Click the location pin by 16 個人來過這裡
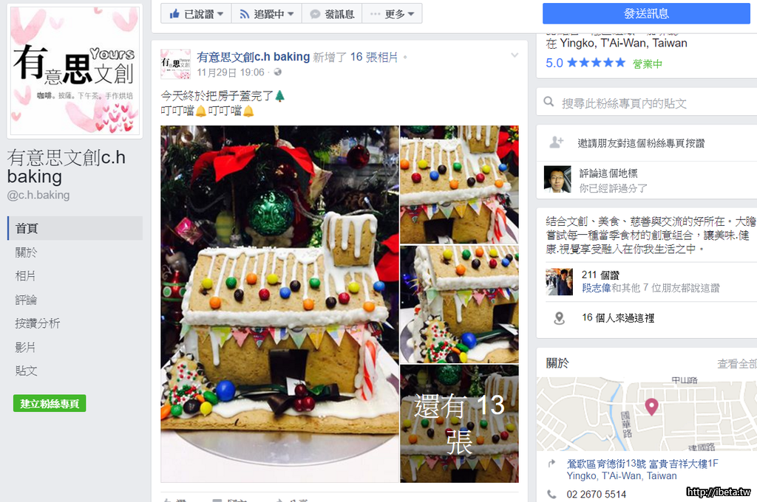Viewport: 757px width, 502px height. click(559, 318)
